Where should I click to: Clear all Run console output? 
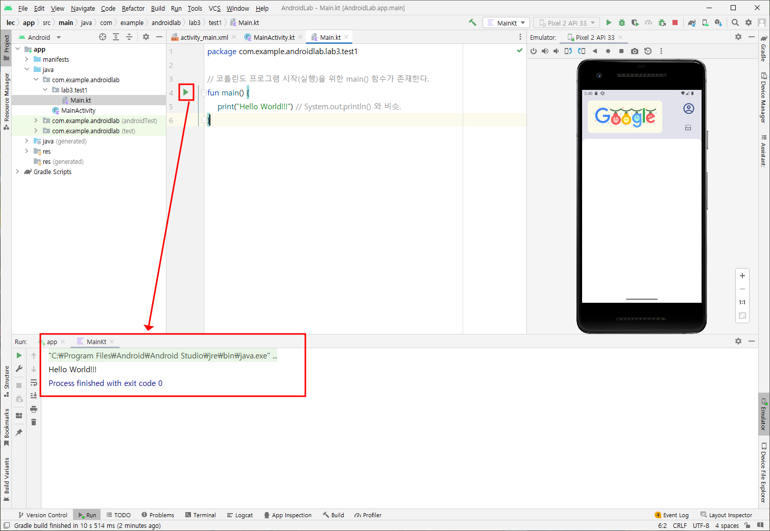(34, 422)
